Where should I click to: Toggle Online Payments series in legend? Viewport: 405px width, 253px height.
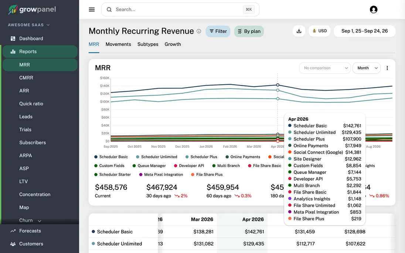point(243,157)
